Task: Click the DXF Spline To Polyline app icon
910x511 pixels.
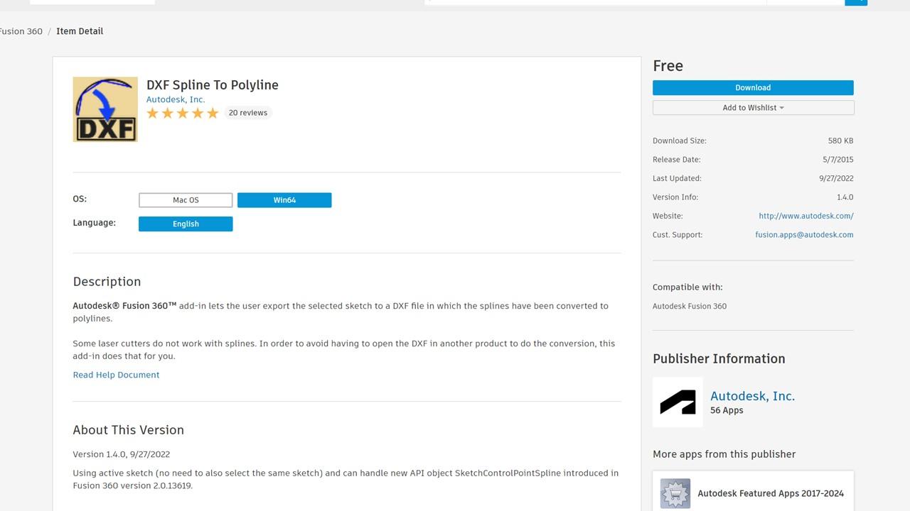Action: pos(105,109)
